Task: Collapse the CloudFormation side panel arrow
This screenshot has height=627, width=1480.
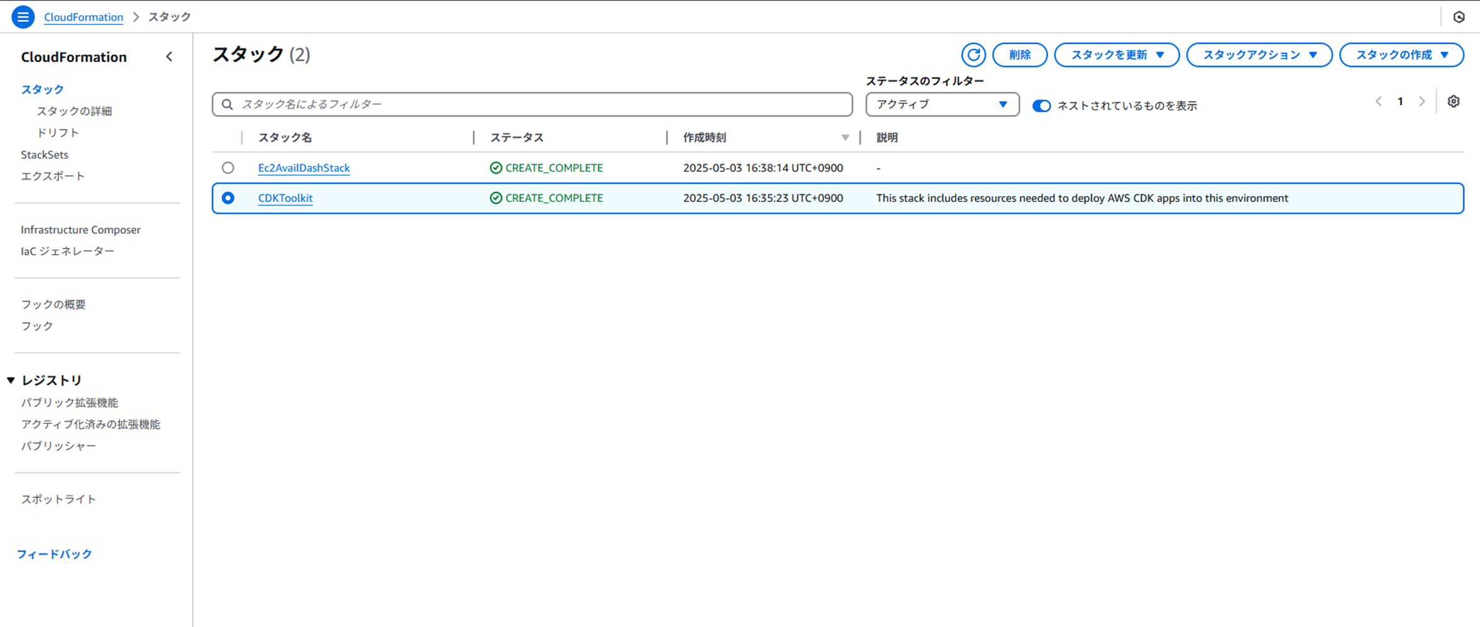Action: [169, 57]
